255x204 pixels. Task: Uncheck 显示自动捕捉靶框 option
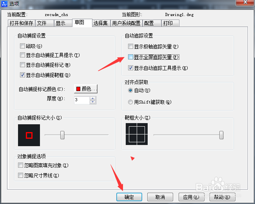click(22, 75)
